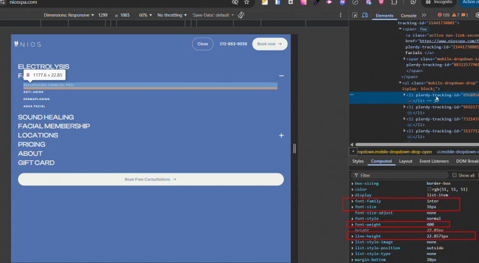
Task: Click the flex badge next to span
Action: tap(423, 29)
